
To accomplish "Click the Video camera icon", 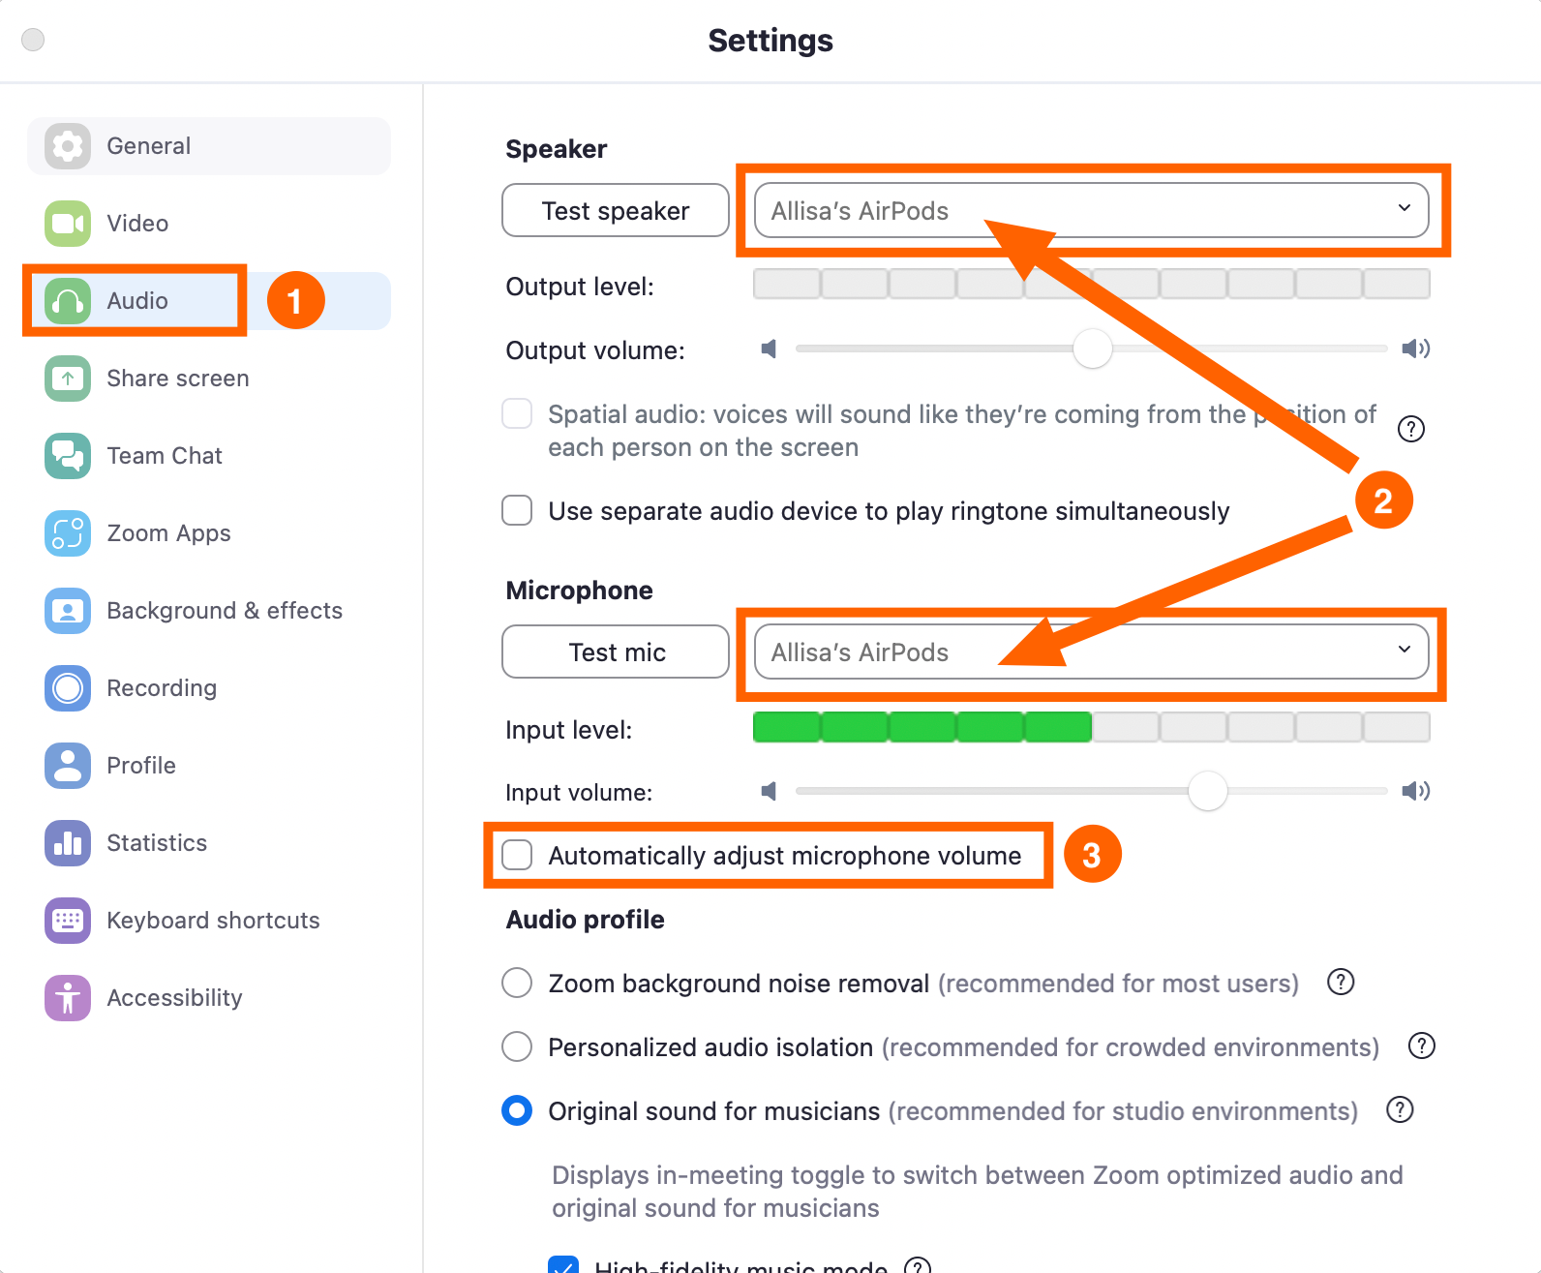I will pos(68,224).
